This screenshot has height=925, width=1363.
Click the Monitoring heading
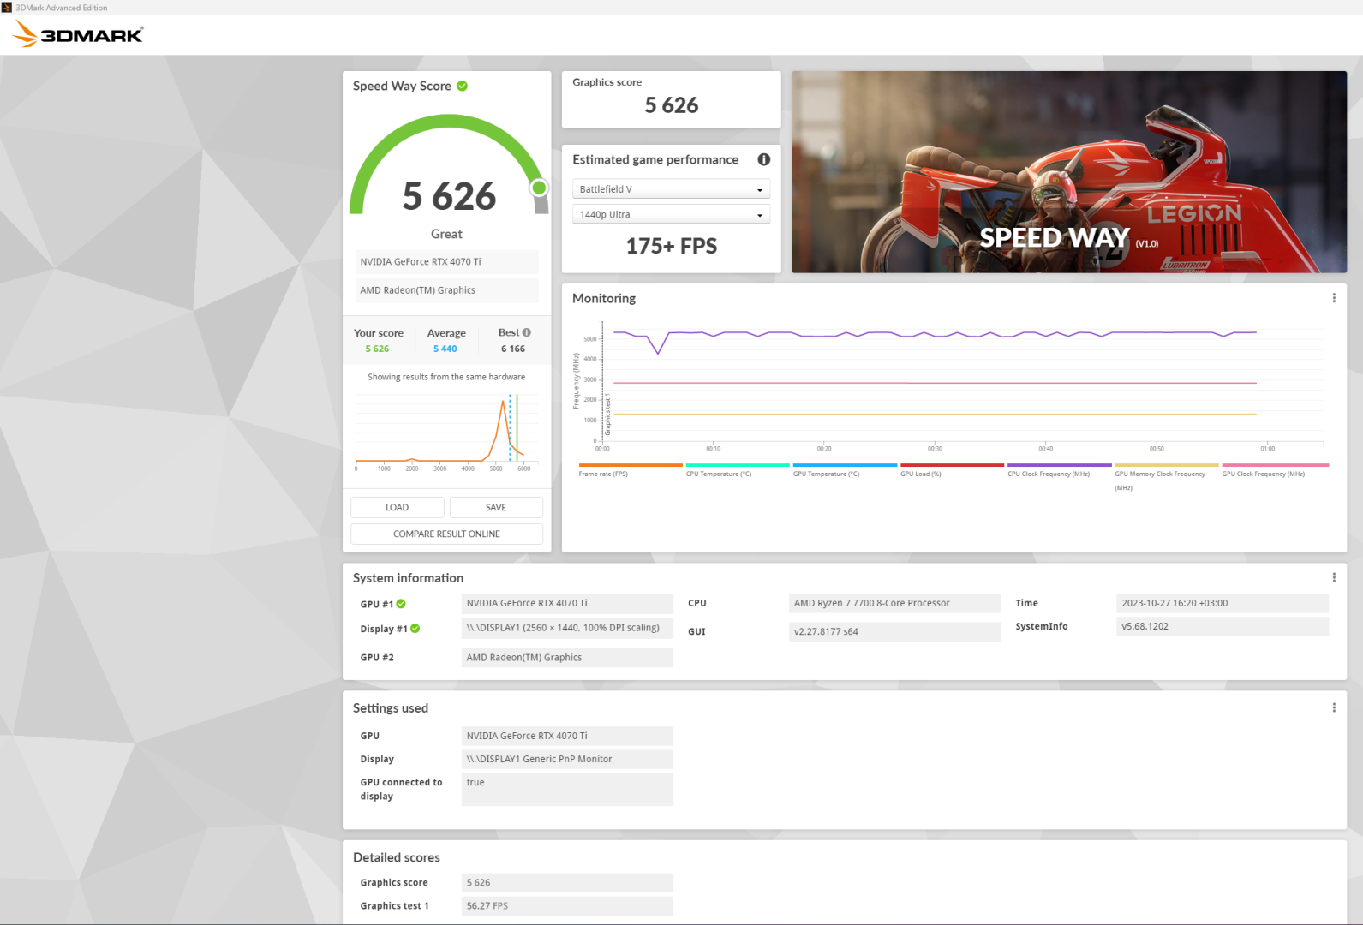pyautogui.click(x=604, y=298)
